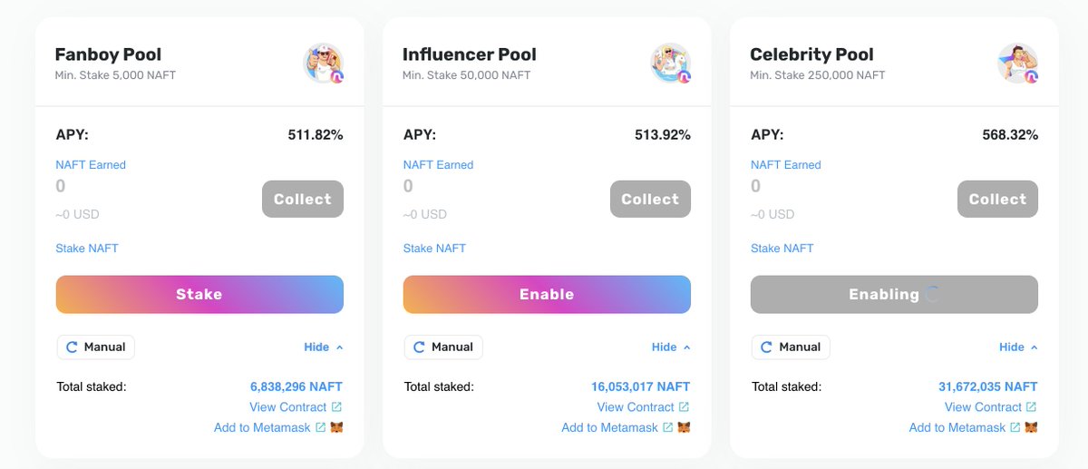Toggle the Manual tag in Celebrity Pool

click(x=791, y=347)
